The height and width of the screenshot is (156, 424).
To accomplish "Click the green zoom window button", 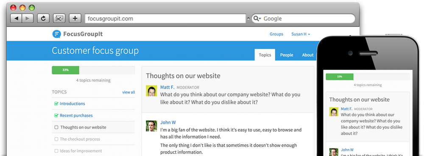I will [x=32, y=8].
